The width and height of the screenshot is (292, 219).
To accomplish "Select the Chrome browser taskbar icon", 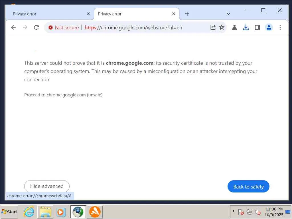I will [78, 212].
